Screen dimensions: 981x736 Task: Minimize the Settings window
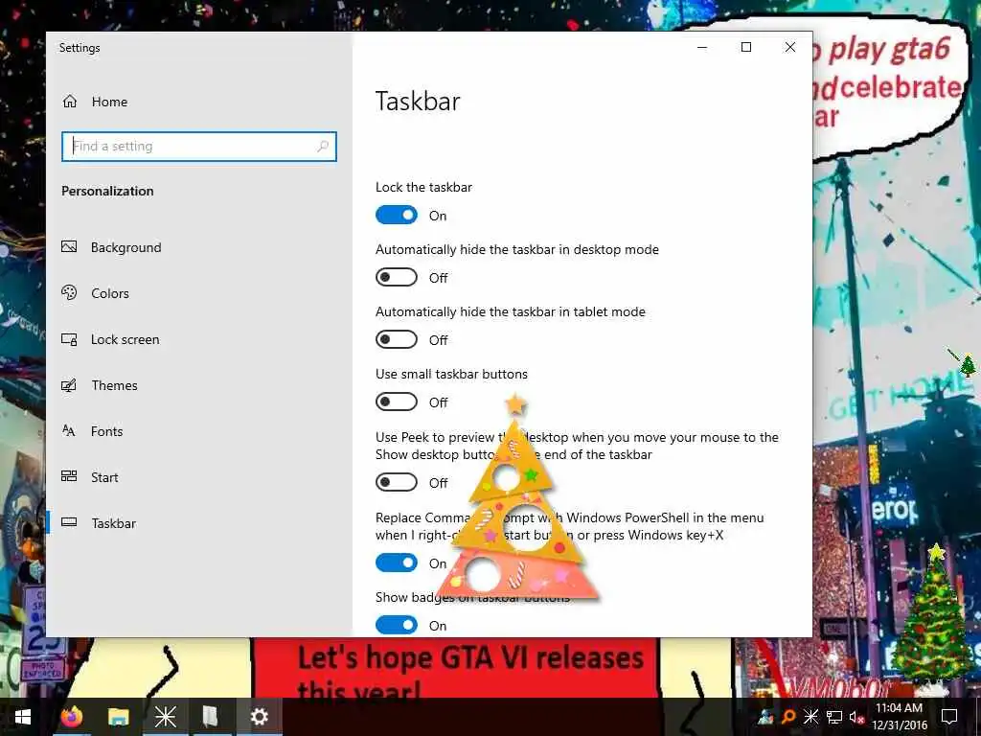point(702,47)
